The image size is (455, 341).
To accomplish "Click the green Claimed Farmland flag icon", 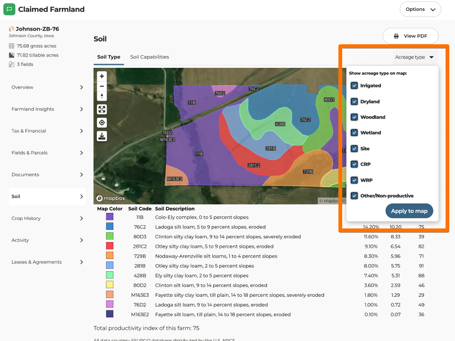I will 9,9.
